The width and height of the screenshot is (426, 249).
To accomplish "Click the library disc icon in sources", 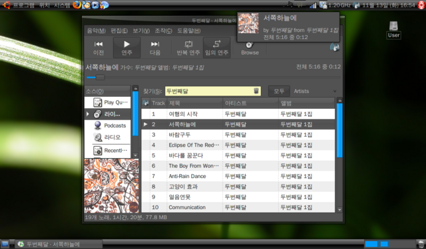I will [x=98, y=114].
